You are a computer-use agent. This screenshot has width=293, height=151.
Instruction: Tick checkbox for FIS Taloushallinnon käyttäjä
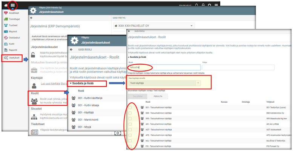[130, 146]
